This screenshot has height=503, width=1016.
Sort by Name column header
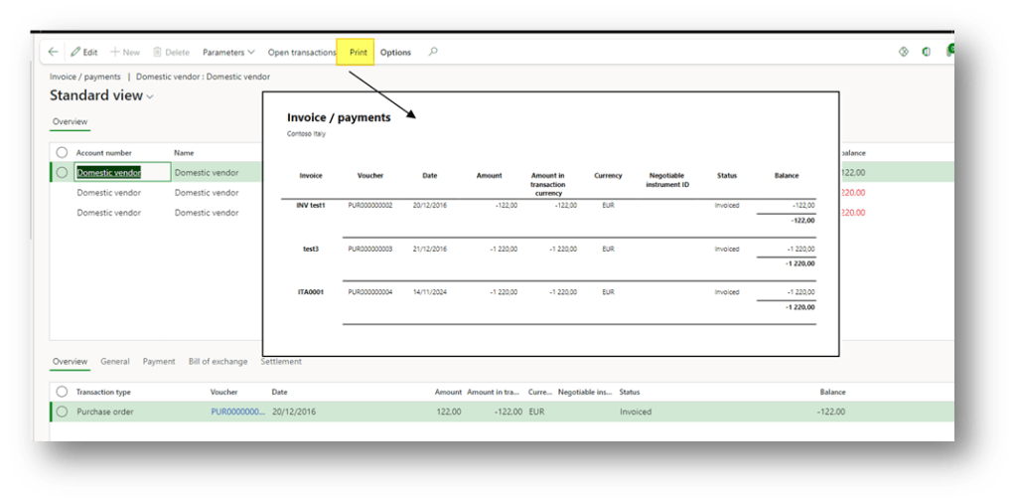coord(186,153)
